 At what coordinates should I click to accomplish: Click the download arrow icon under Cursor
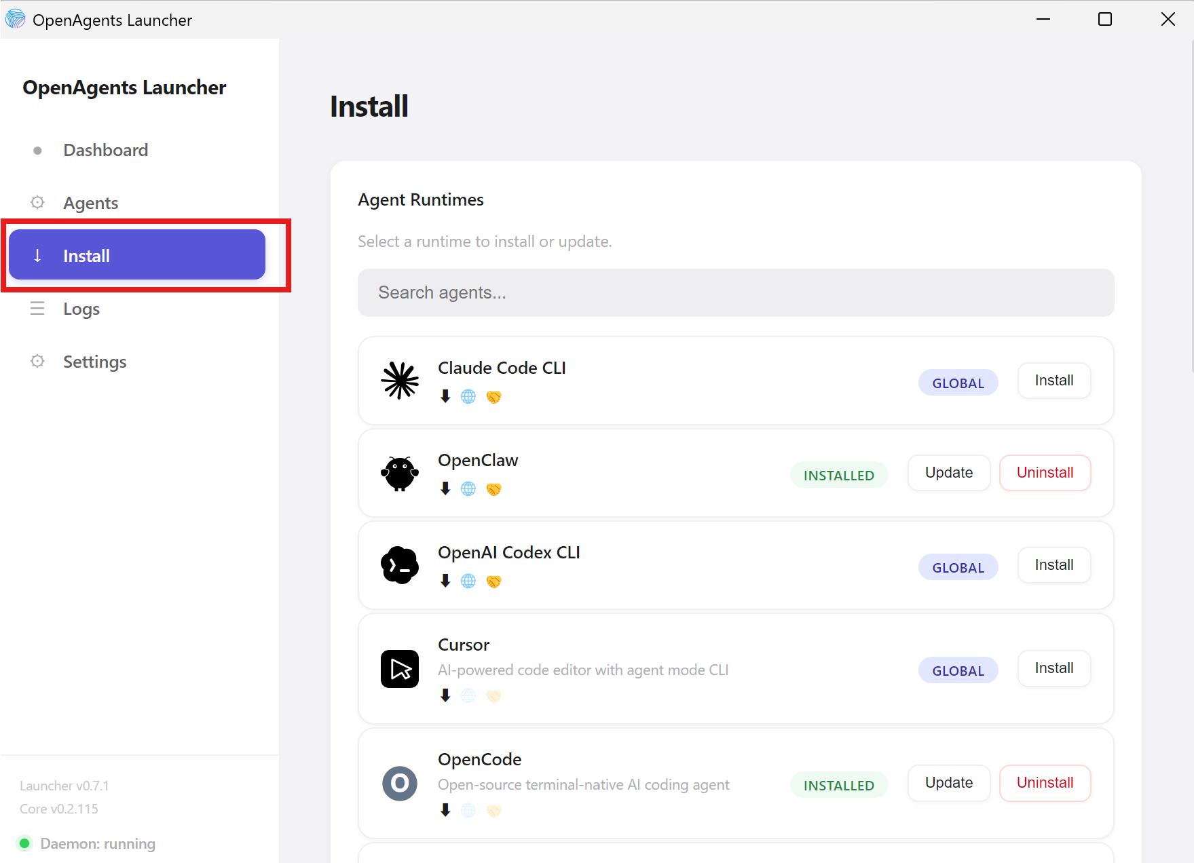tap(445, 695)
